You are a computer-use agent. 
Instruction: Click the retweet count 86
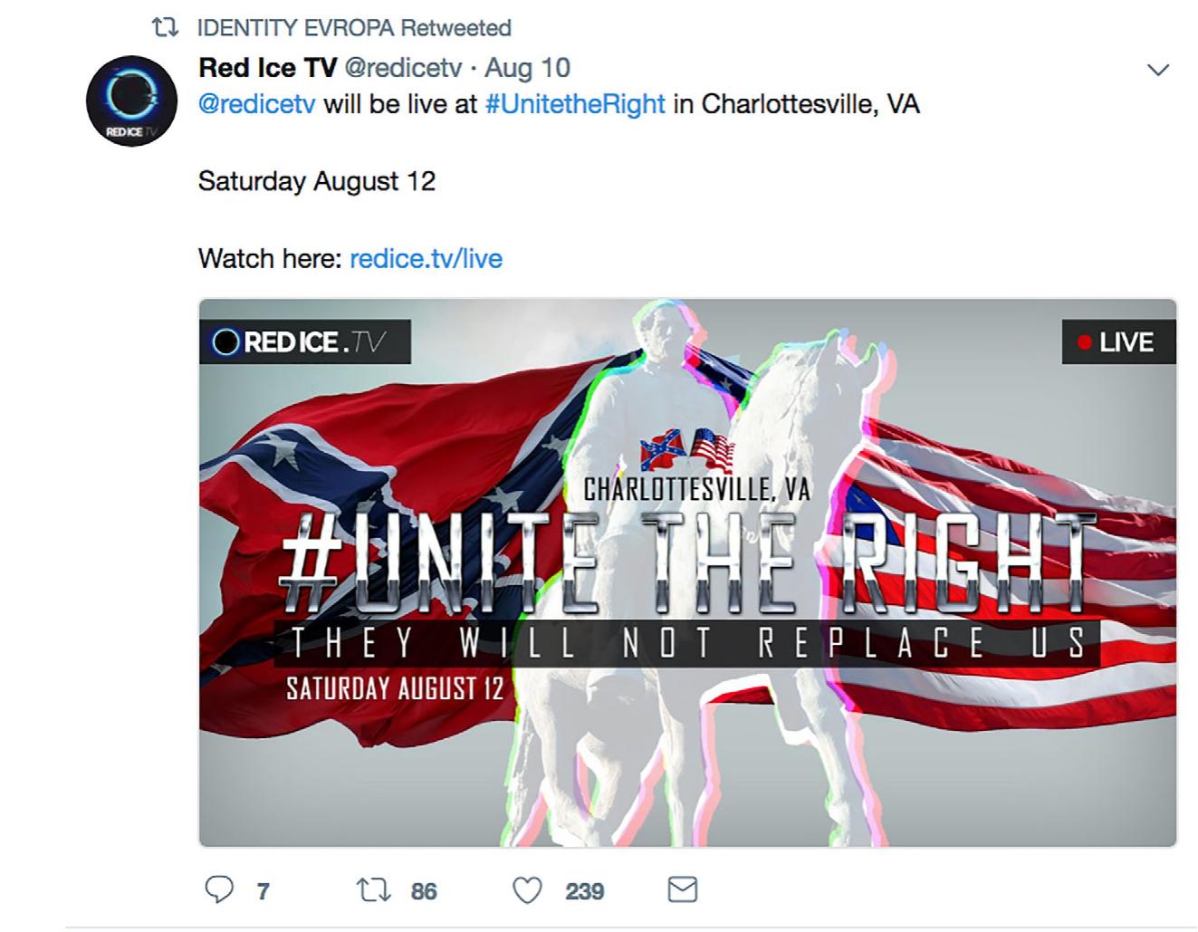(x=424, y=892)
